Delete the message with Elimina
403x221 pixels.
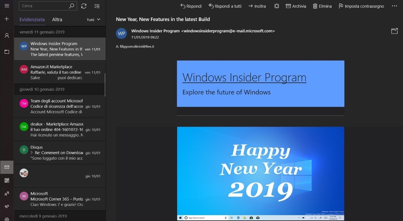coord(322,6)
